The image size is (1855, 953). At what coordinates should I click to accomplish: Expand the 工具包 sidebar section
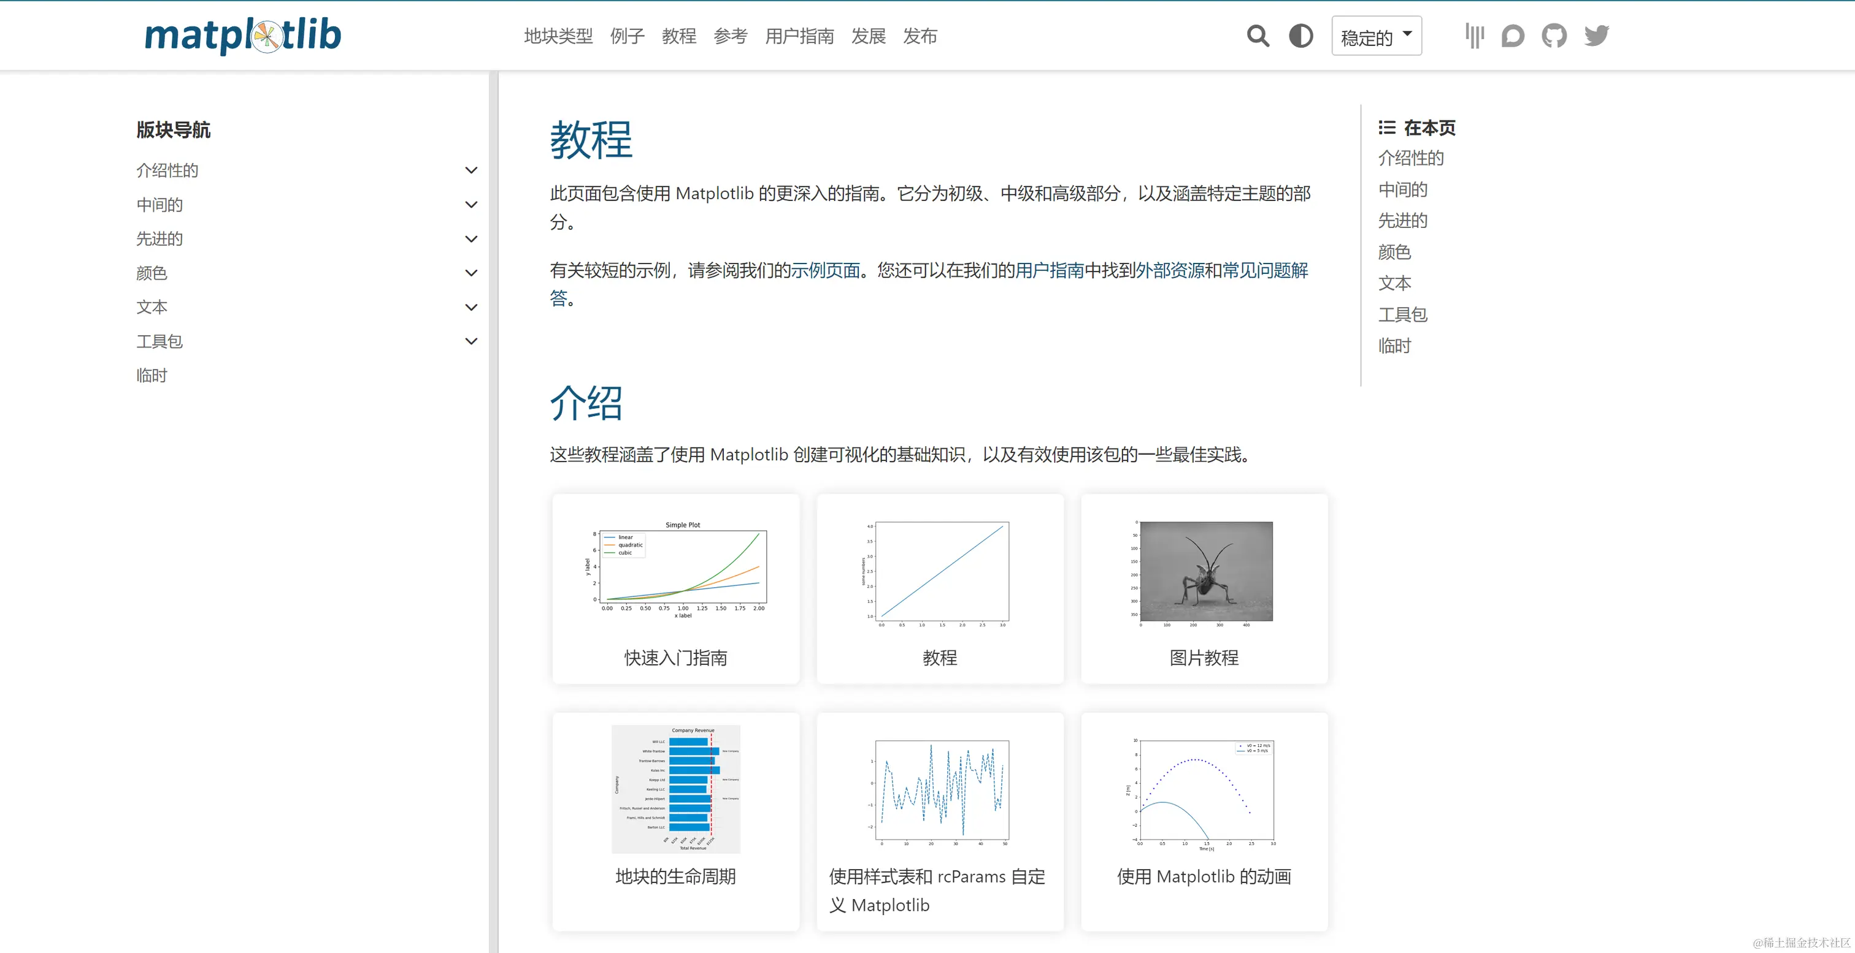point(471,341)
